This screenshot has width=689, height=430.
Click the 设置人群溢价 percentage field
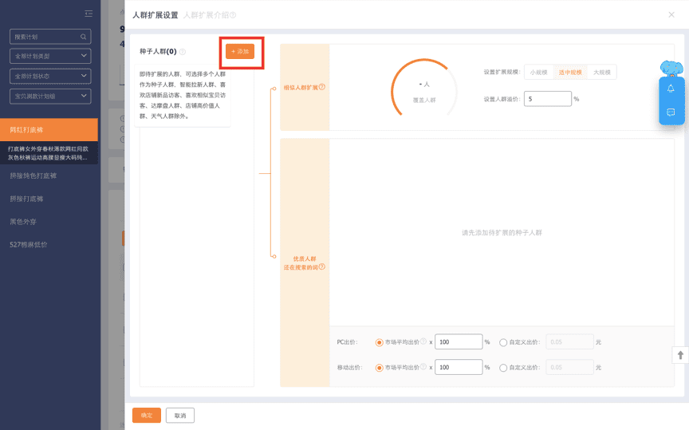tap(548, 99)
